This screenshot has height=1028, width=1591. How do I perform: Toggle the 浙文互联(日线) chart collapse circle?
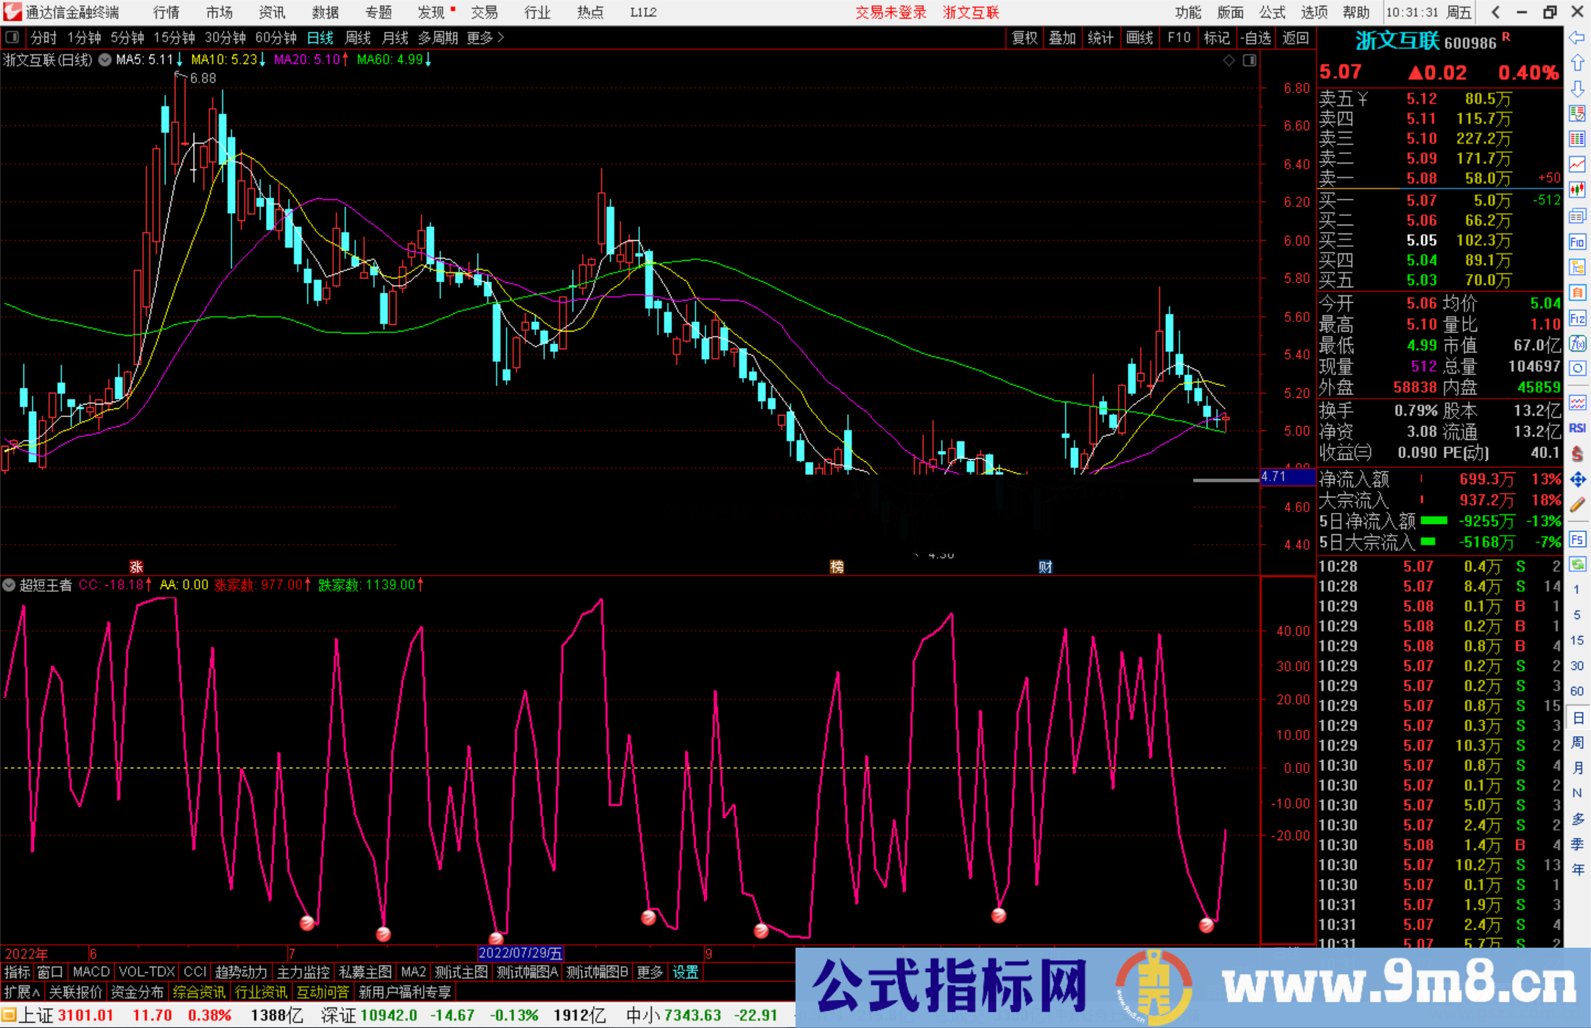(105, 60)
